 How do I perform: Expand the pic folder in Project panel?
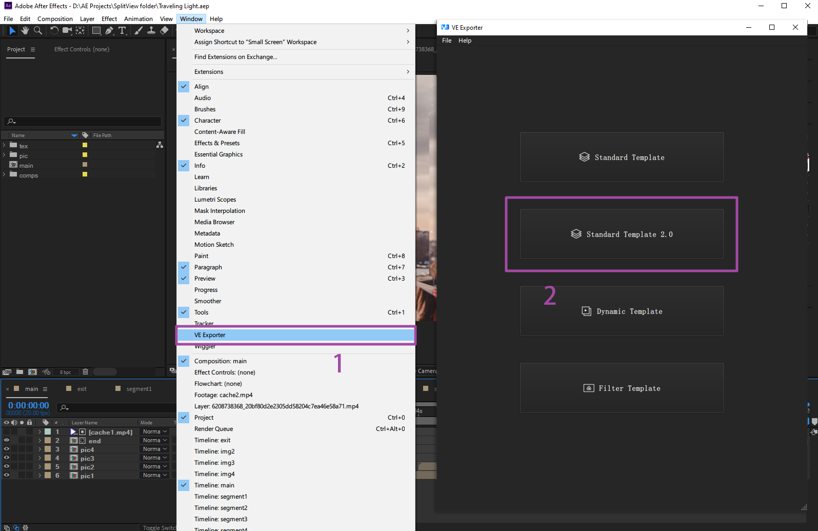pos(4,155)
